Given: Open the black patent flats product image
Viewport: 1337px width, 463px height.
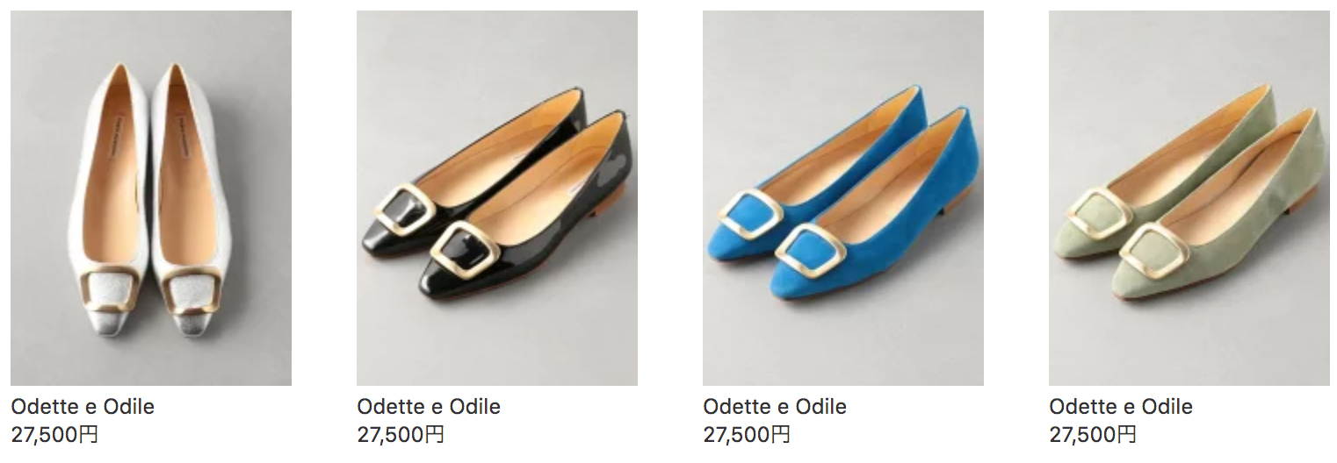Looking at the screenshot, I should pyautogui.click(x=497, y=198).
